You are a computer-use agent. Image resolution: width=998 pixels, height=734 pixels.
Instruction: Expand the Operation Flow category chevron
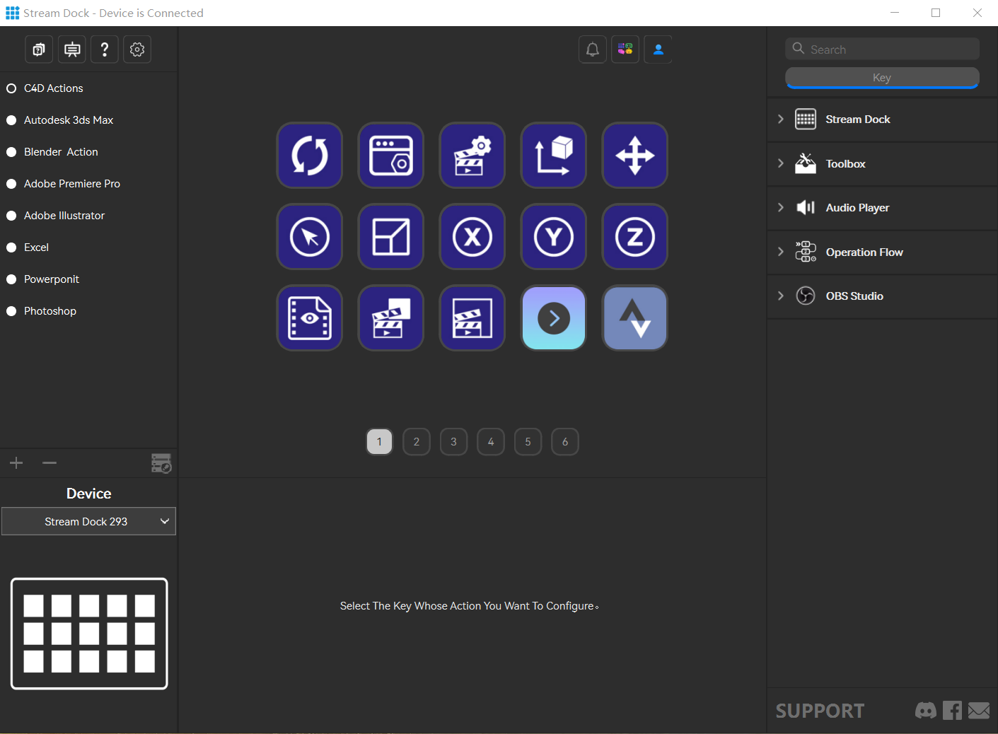(x=781, y=252)
